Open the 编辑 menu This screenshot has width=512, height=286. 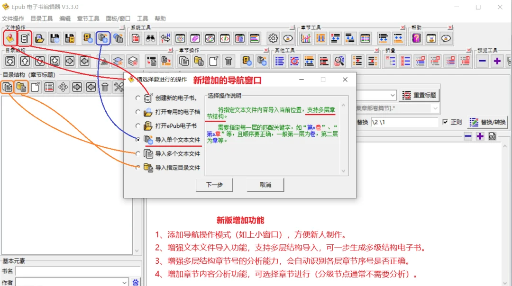pos(64,18)
